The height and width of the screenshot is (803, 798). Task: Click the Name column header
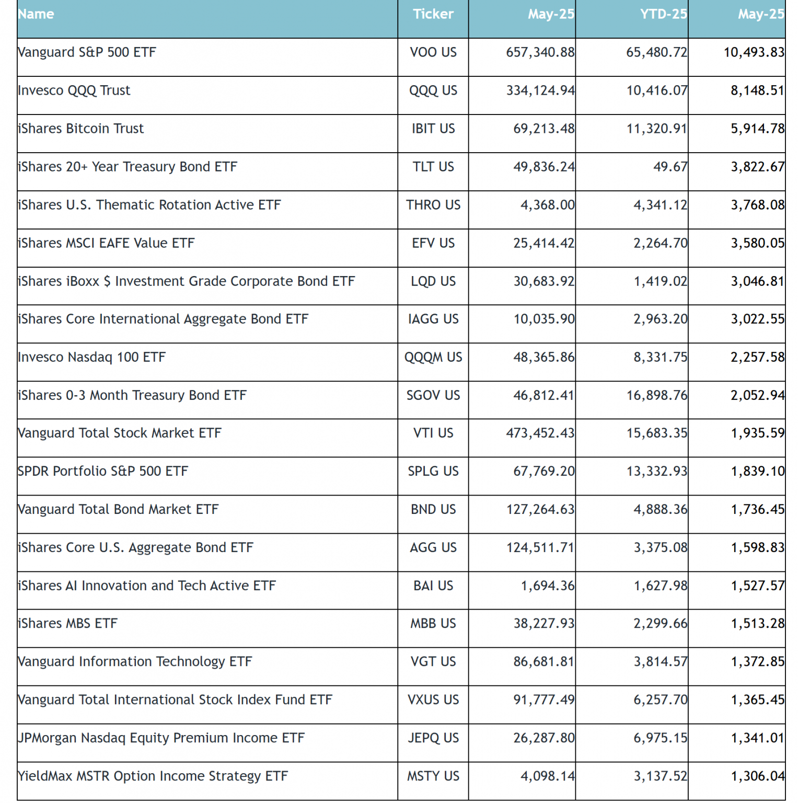click(x=36, y=14)
